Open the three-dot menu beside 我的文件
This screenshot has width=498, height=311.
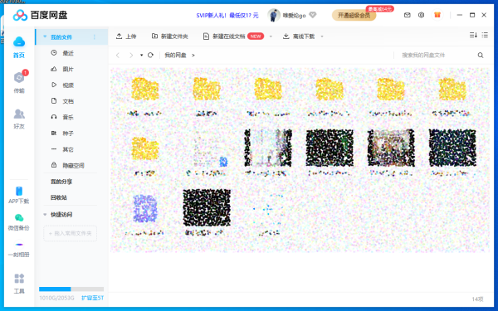tap(95, 37)
